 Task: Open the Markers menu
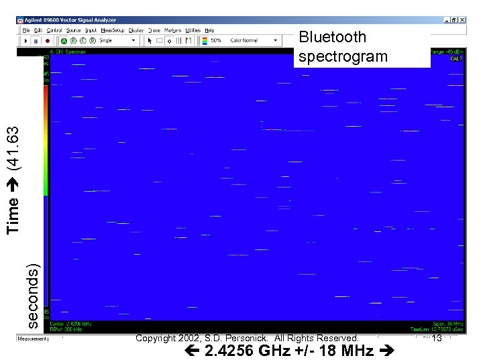[172, 30]
